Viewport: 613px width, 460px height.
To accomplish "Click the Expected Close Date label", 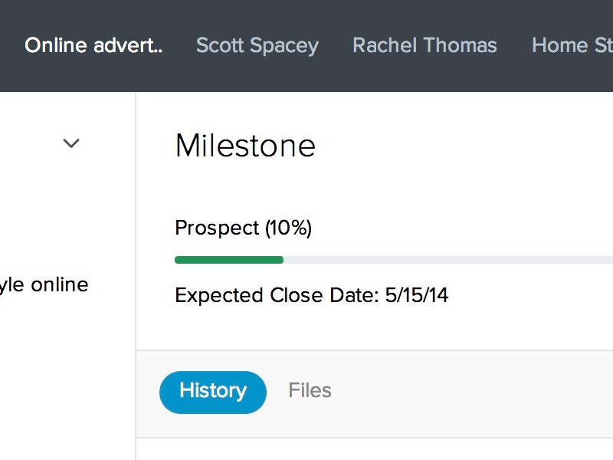I will click(277, 295).
